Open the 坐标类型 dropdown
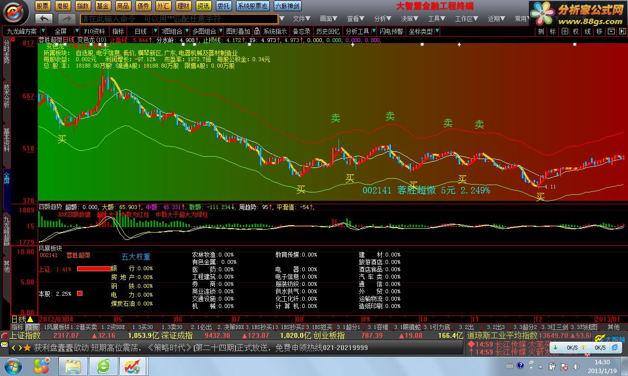The width and height of the screenshot is (628, 376). pyautogui.click(x=437, y=31)
